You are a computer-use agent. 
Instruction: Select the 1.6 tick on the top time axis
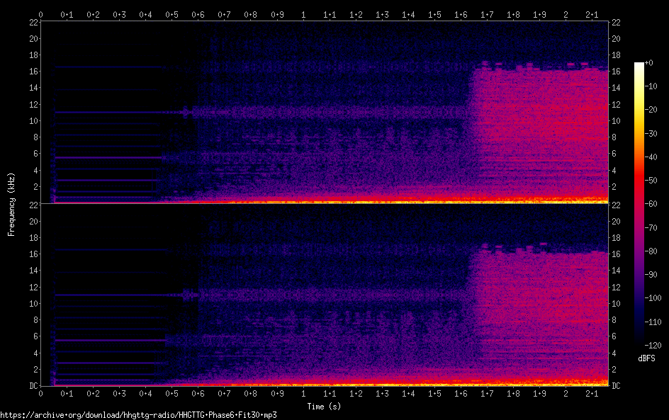(461, 13)
